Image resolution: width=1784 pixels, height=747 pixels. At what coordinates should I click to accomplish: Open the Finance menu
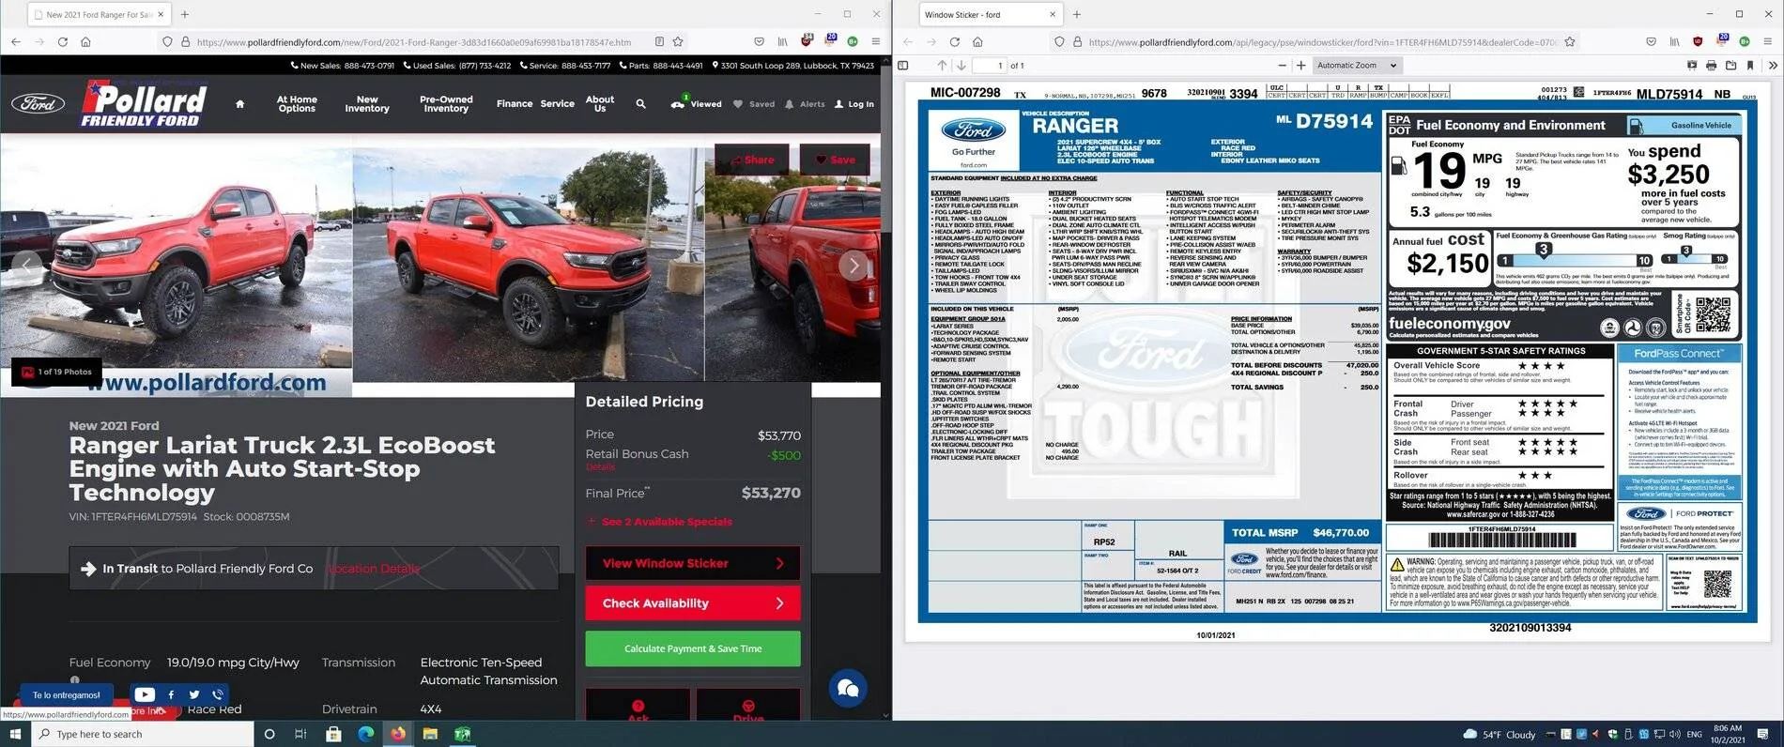click(x=515, y=104)
